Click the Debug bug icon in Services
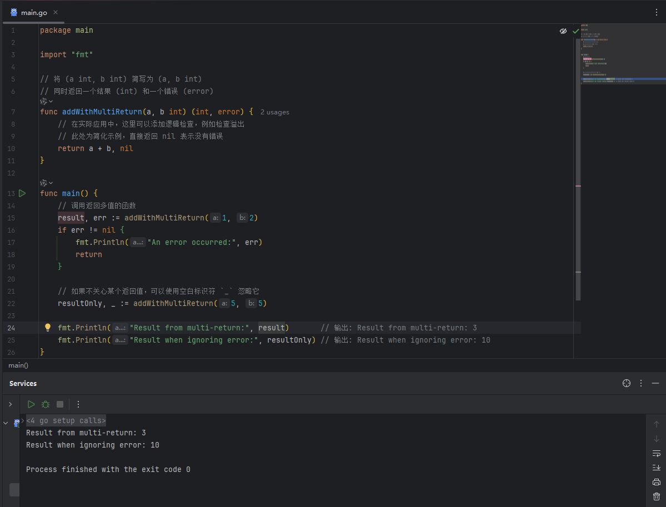This screenshot has width=666, height=507. pyautogui.click(x=46, y=404)
